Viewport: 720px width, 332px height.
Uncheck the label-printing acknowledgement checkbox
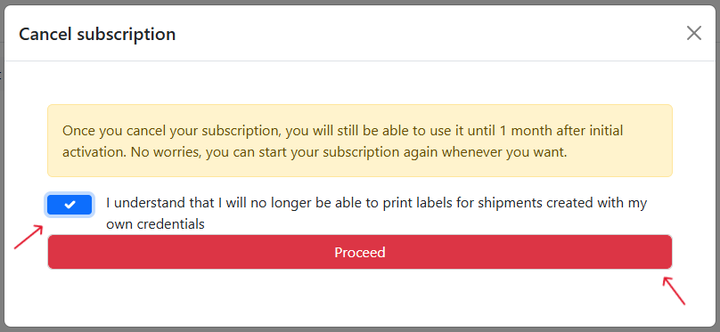[x=70, y=205]
